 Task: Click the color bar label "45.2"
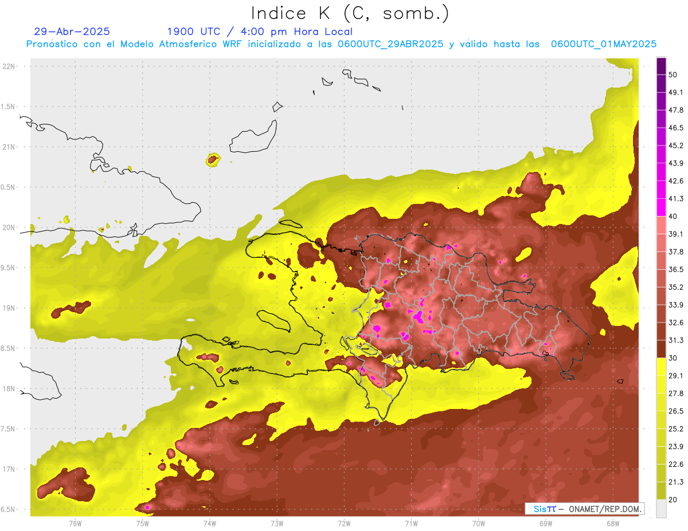676,145
